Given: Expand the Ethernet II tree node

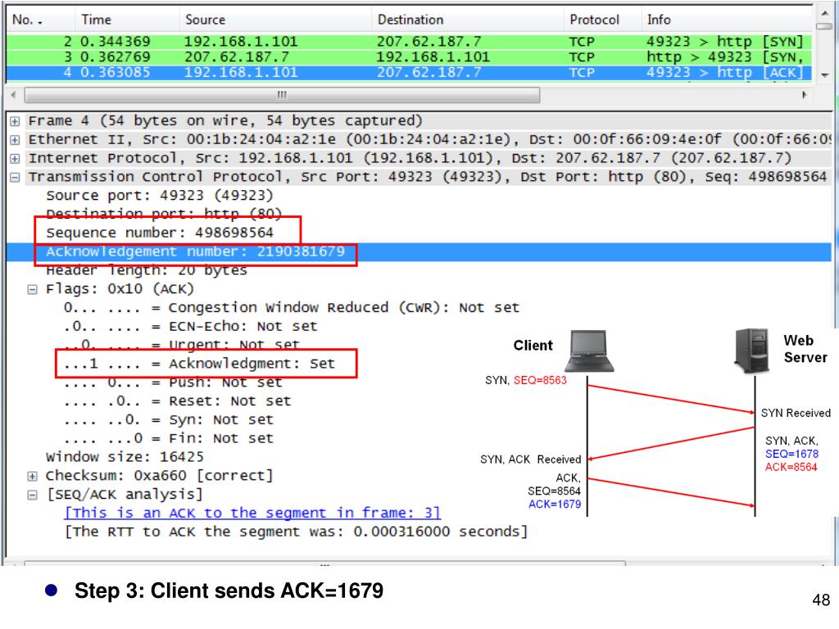Looking at the screenshot, I should 15,140.
